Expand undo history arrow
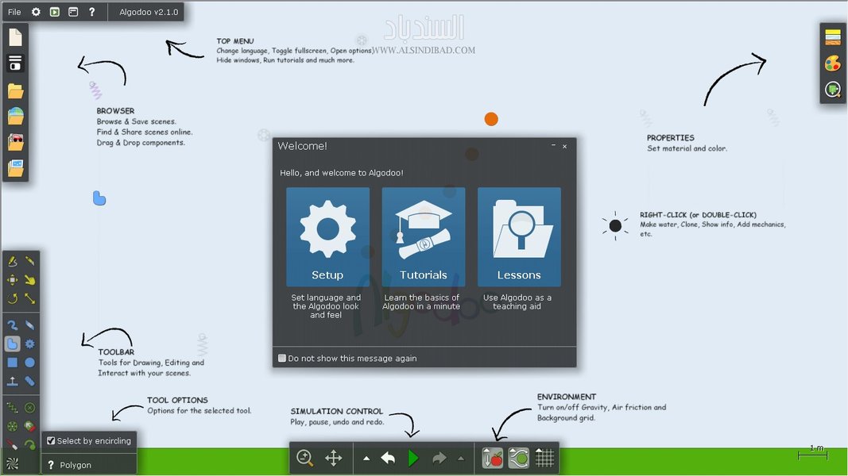Screen dimensions: 848x476 [x=366, y=459]
